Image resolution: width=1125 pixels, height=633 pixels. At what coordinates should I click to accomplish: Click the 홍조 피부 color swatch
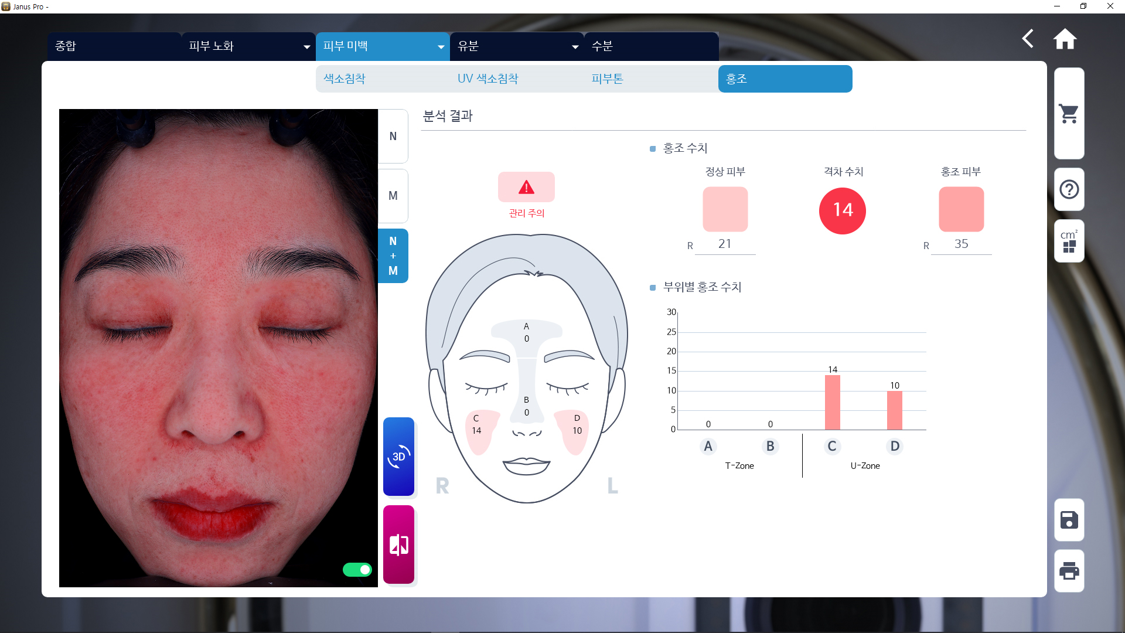point(960,209)
